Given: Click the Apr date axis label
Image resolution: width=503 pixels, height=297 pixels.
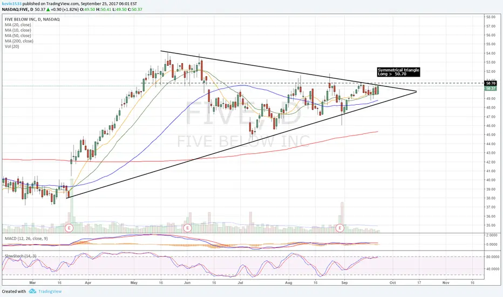Looking at the screenshot, I should (x=88, y=283).
